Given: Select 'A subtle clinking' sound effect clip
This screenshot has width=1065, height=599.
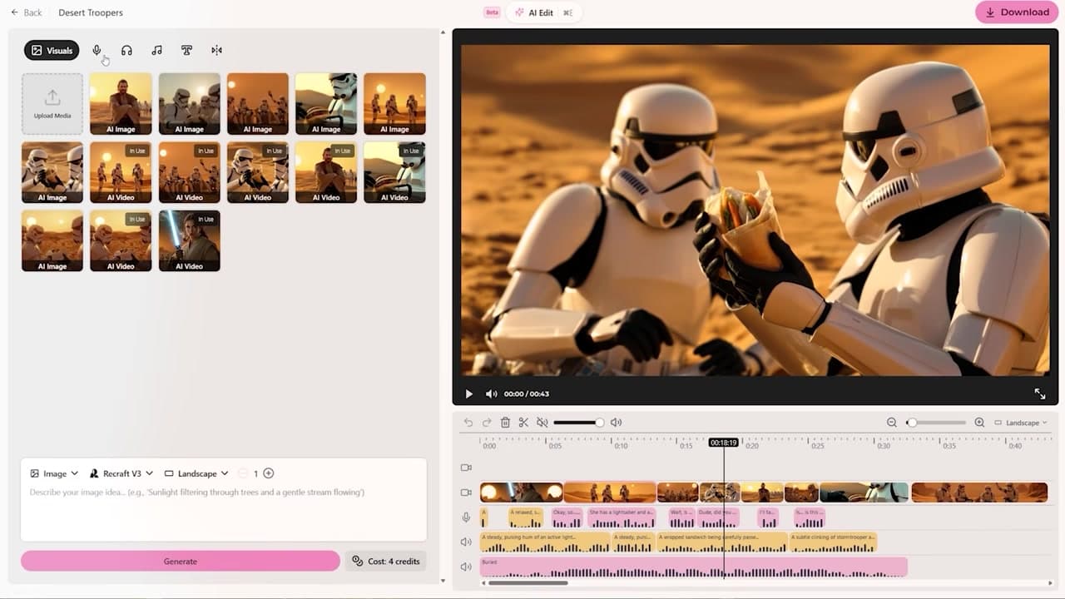Looking at the screenshot, I should click(x=833, y=542).
